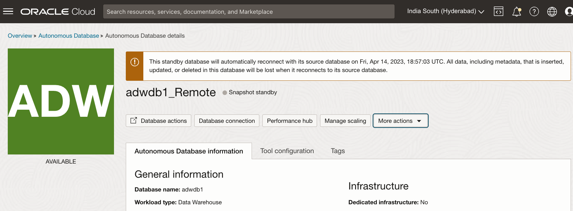Viewport: 573px width, 211px height.
Task: Switch to the Tags tab
Action: [x=338, y=151]
